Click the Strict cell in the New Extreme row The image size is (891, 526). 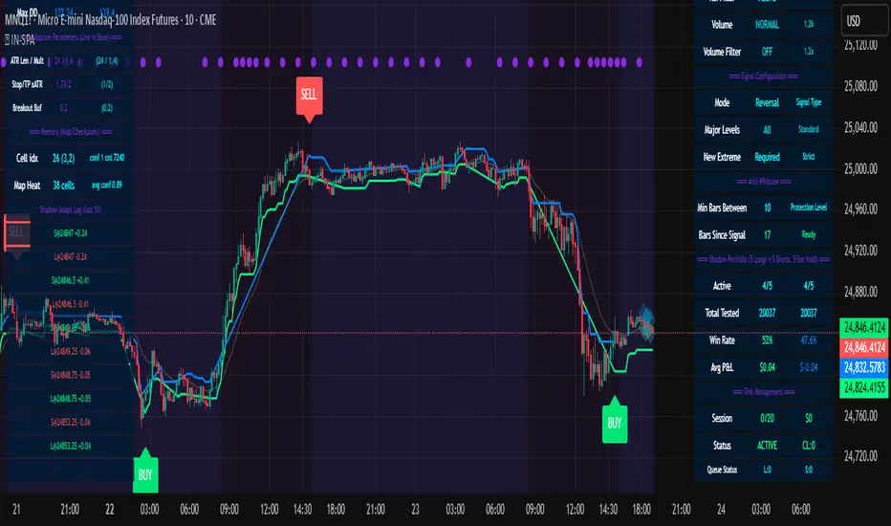(x=809, y=157)
